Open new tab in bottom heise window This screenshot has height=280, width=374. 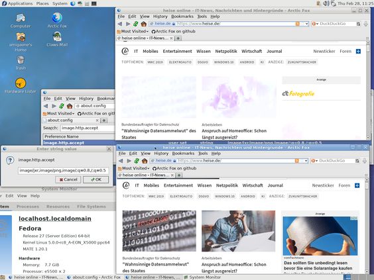(179, 175)
